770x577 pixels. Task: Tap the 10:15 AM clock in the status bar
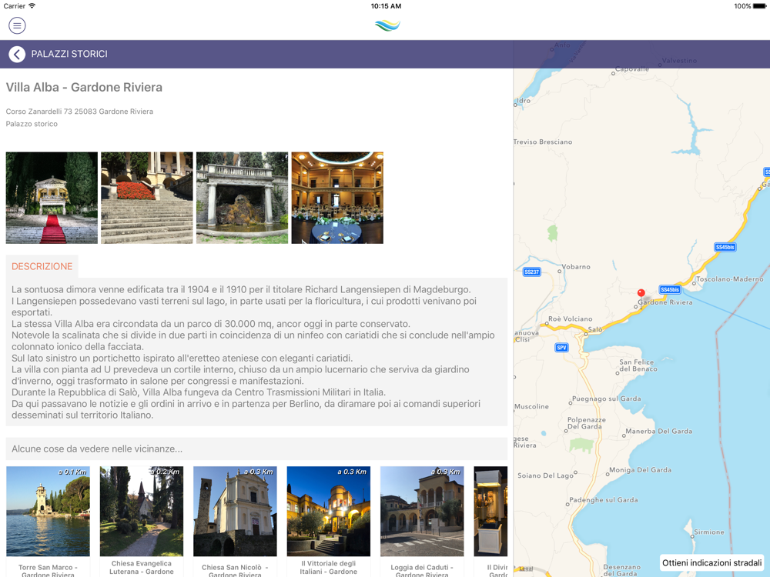tap(386, 6)
